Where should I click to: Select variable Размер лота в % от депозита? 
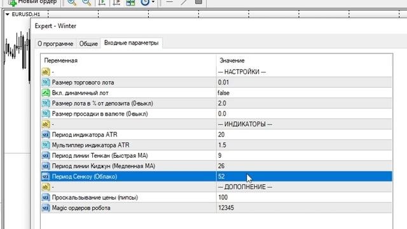(x=102, y=103)
